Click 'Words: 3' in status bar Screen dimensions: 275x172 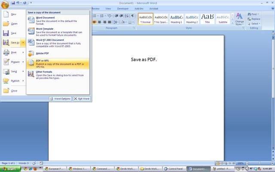click(24, 163)
